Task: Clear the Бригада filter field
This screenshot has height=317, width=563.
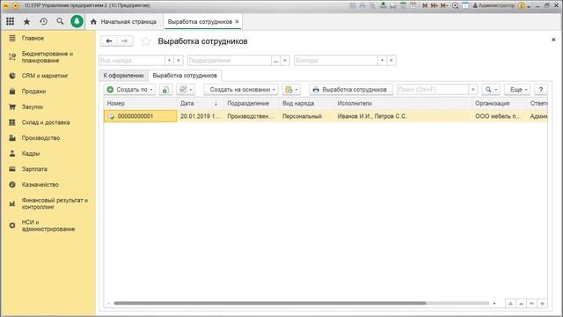Action: (391, 61)
